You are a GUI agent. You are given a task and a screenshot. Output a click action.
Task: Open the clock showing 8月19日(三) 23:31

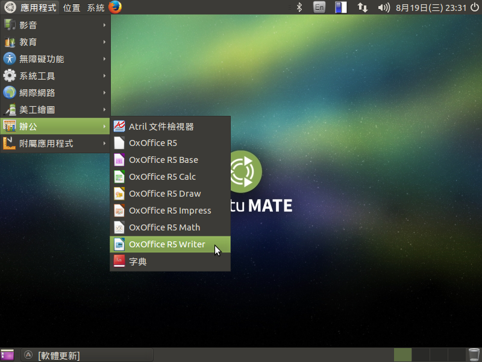431,7
